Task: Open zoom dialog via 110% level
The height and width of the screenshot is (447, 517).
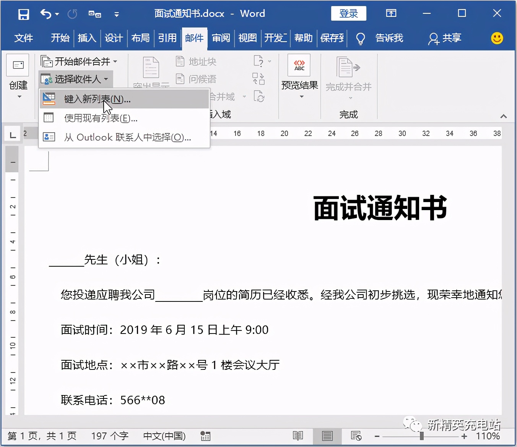Action: (x=488, y=436)
